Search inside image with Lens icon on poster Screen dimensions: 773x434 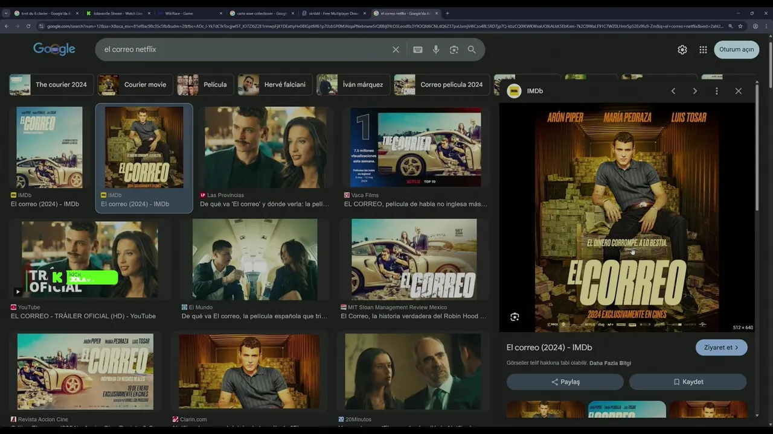(x=515, y=317)
